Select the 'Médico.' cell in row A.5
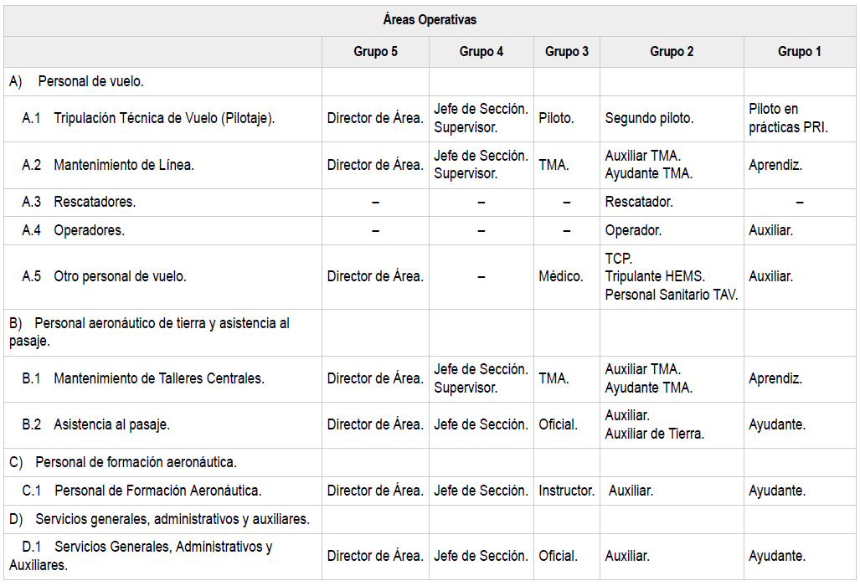The width and height of the screenshot is (860, 586). click(560, 276)
